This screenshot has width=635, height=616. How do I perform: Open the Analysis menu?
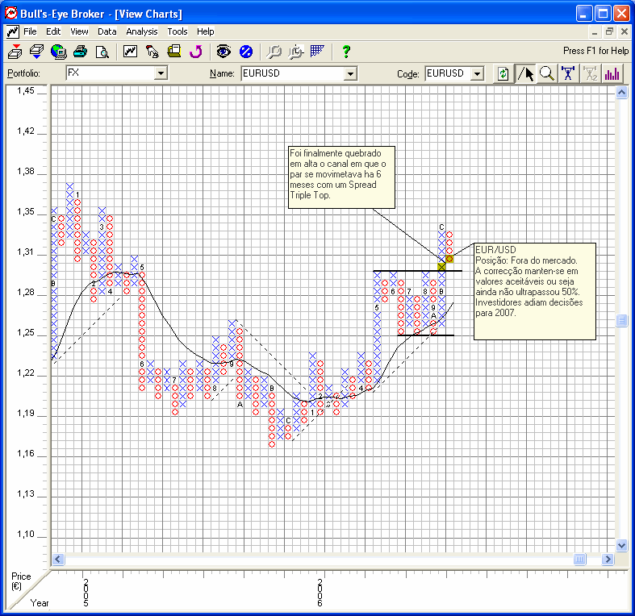[142, 31]
